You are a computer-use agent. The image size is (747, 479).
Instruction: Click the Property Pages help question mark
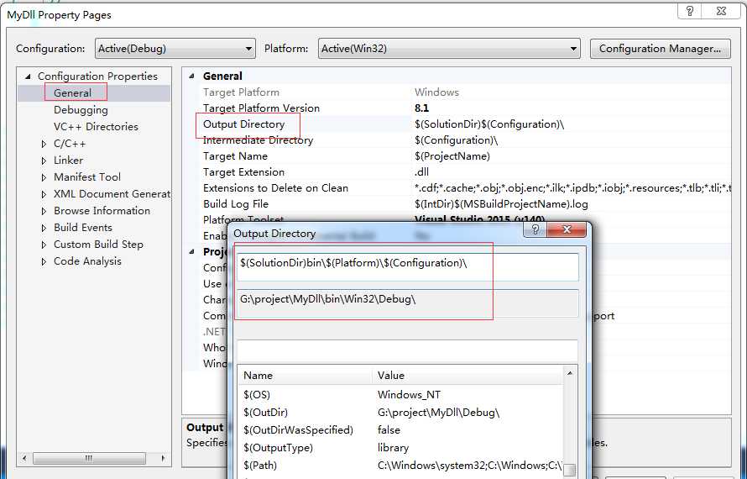[690, 12]
